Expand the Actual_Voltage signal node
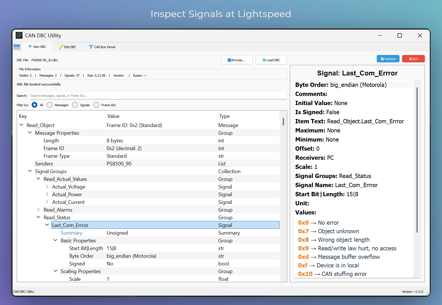The image size is (442, 305). pos(47,187)
